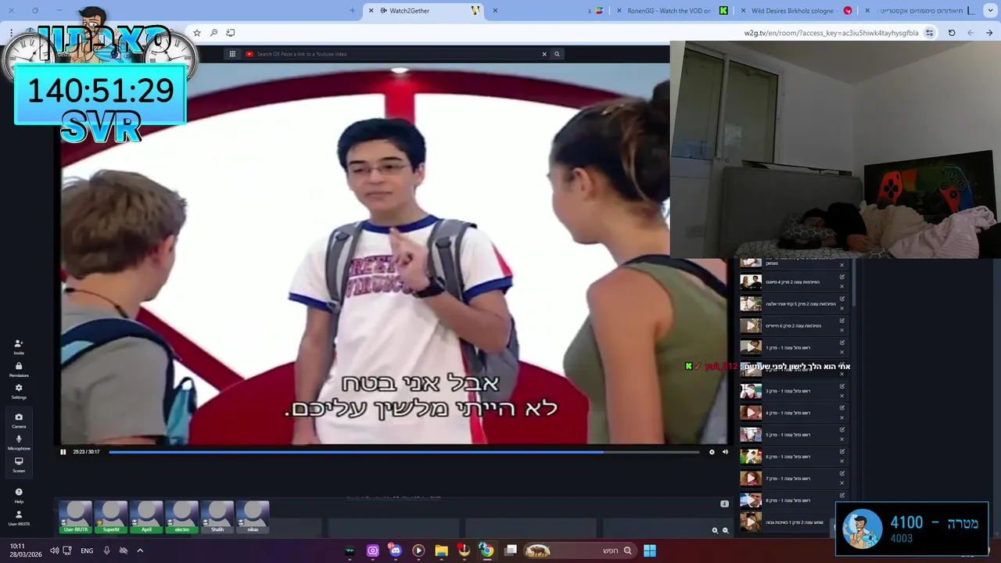Screen dimensions: 1001x563
Task: Seek on the video progress bar
Action: tap(404, 451)
